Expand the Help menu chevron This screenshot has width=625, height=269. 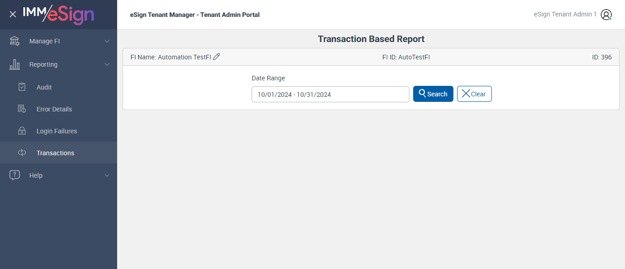107,175
